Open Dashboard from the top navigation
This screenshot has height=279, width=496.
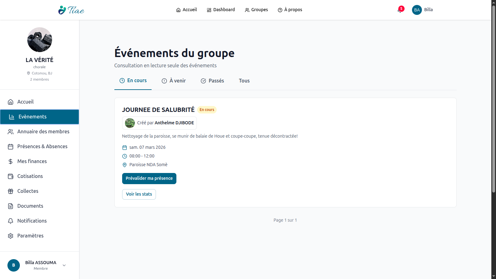[x=221, y=10]
